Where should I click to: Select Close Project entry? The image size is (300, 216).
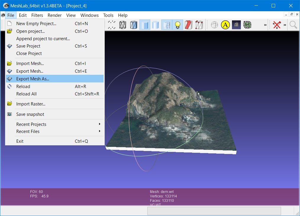(x=55, y=53)
